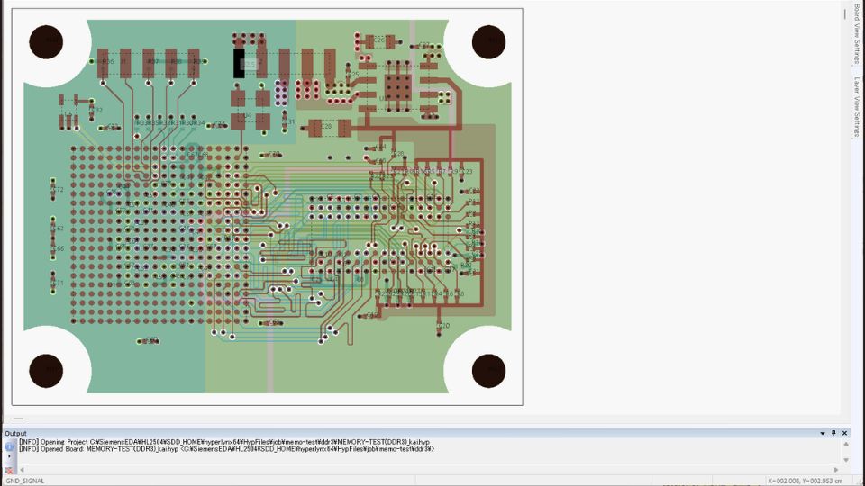Close the Output panel

click(x=845, y=433)
